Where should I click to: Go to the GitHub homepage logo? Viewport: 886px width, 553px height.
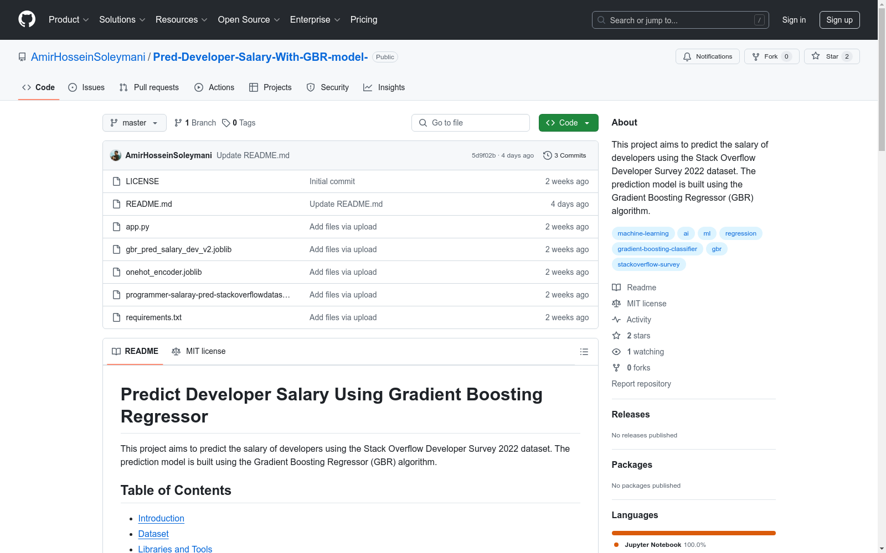click(27, 19)
